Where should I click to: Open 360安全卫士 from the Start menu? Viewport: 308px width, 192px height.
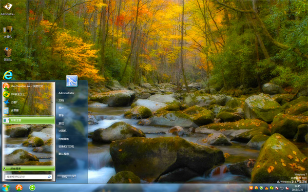(28, 94)
